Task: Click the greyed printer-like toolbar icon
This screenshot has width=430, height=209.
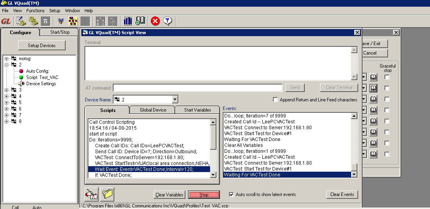Action: (x=46, y=21)
